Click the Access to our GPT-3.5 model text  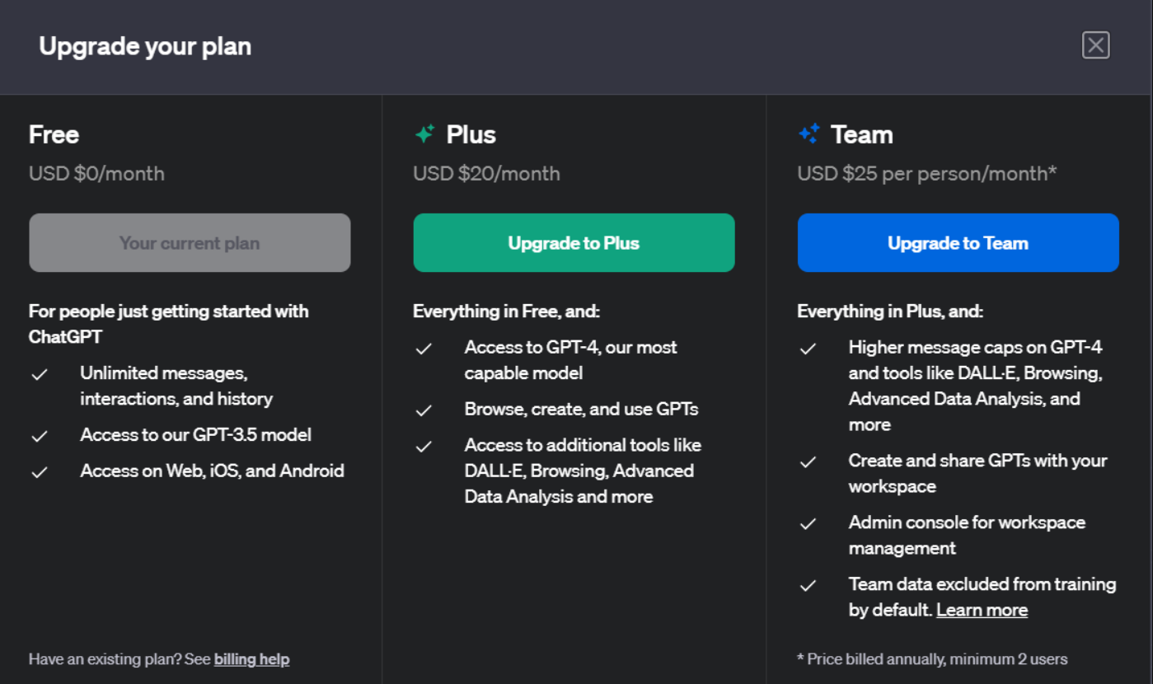pos(196,434)
